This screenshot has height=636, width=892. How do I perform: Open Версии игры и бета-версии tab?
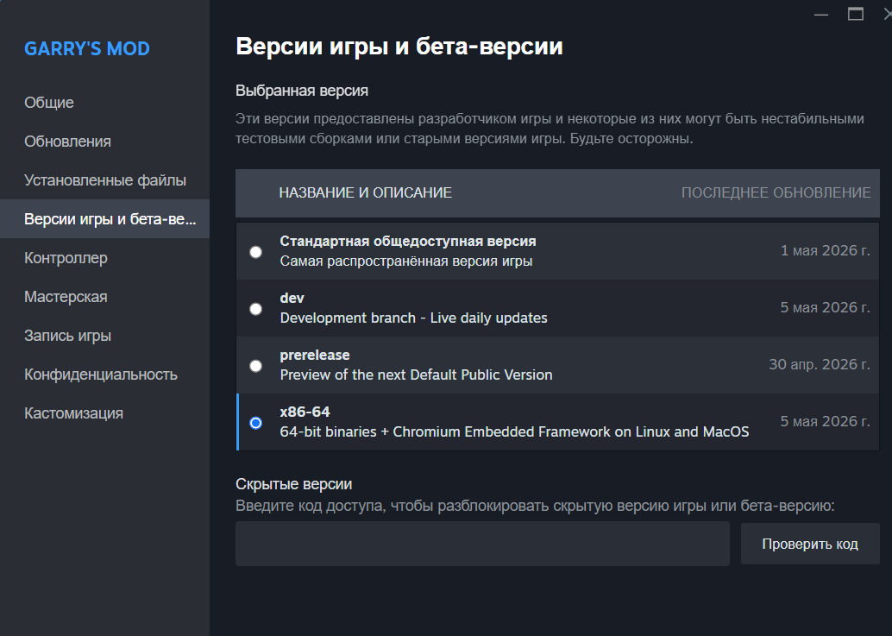[x=104, y=218]
